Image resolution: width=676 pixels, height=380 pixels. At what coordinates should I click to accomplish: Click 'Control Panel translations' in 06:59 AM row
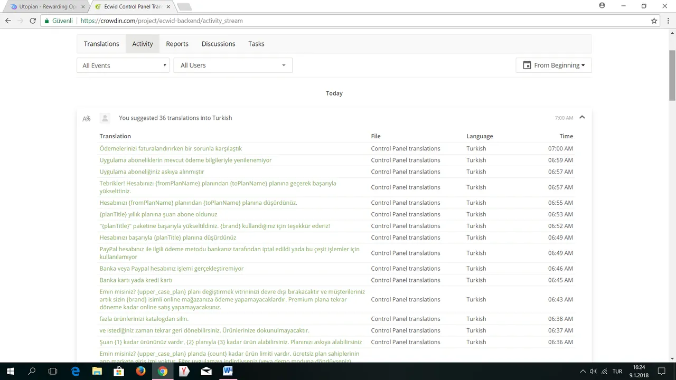(x=406, y=160)
